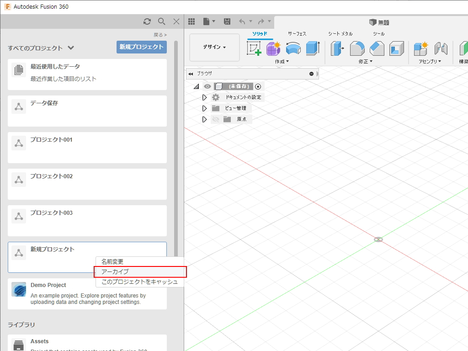
Task: Redo the last action
Action: pyautogui.click(x=261, y=21)
